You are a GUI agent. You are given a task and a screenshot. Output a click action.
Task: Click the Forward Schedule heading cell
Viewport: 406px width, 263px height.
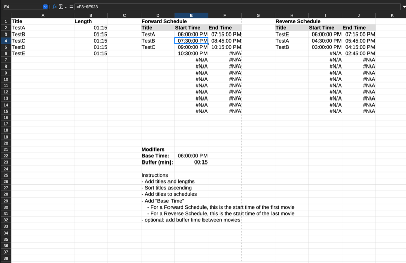(158, 21)
